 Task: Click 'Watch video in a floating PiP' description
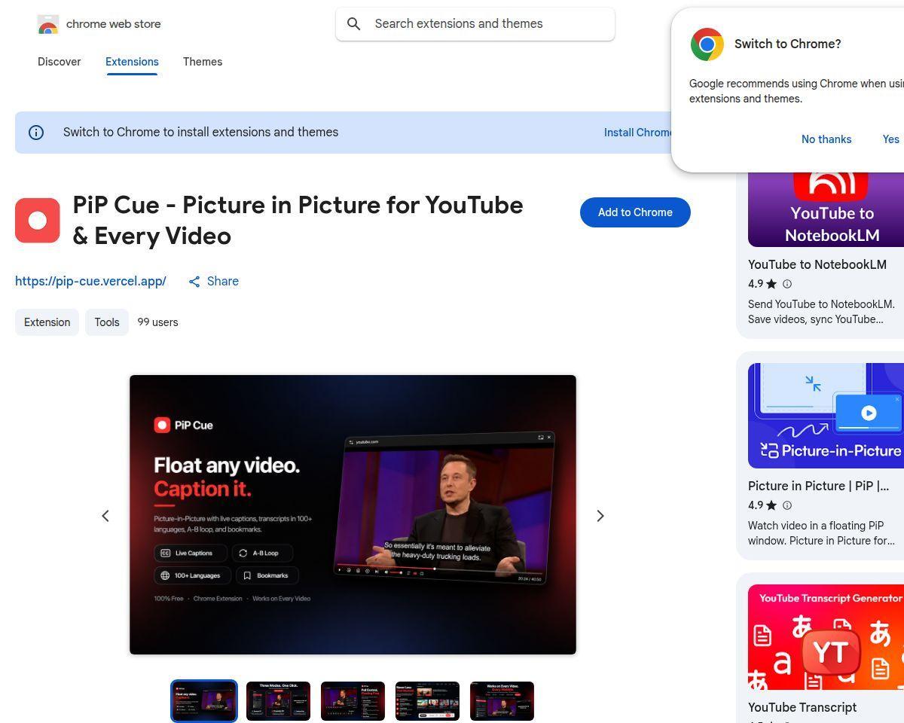(x=821, y=533)
